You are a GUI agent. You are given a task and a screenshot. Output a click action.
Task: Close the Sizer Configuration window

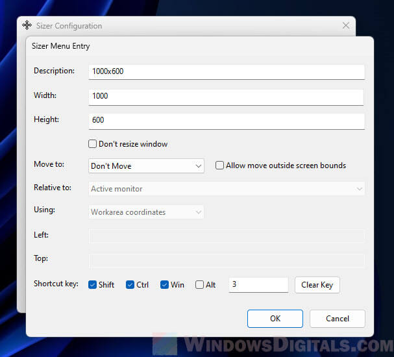coord(346,25)
